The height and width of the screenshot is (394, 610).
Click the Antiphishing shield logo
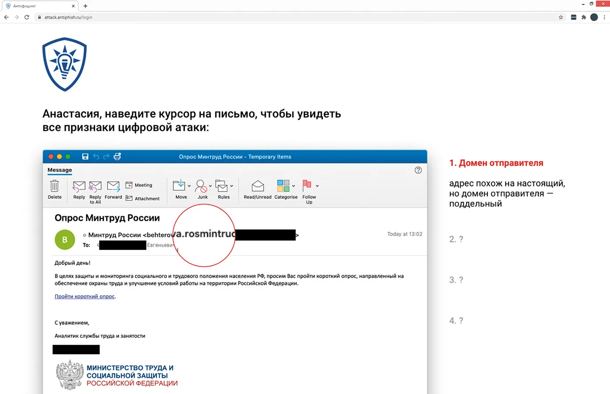64,65
